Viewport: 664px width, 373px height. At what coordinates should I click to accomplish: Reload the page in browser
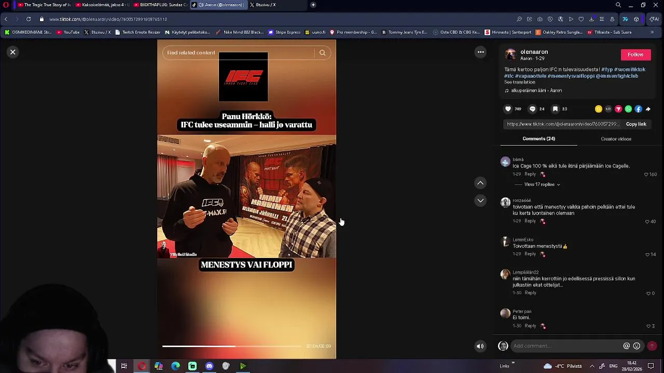(x=29, y=19)
